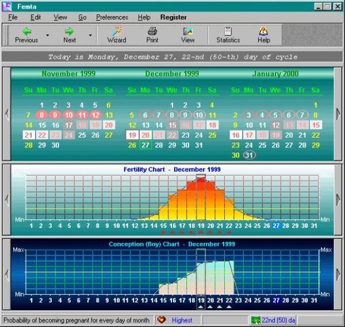
Task: Click the white triangle marker under day 20
Action: 210,307
